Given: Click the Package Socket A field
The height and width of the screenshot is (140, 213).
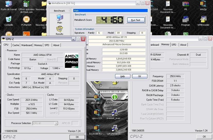Looking at the screenshot, I should [x=42, y=64].
